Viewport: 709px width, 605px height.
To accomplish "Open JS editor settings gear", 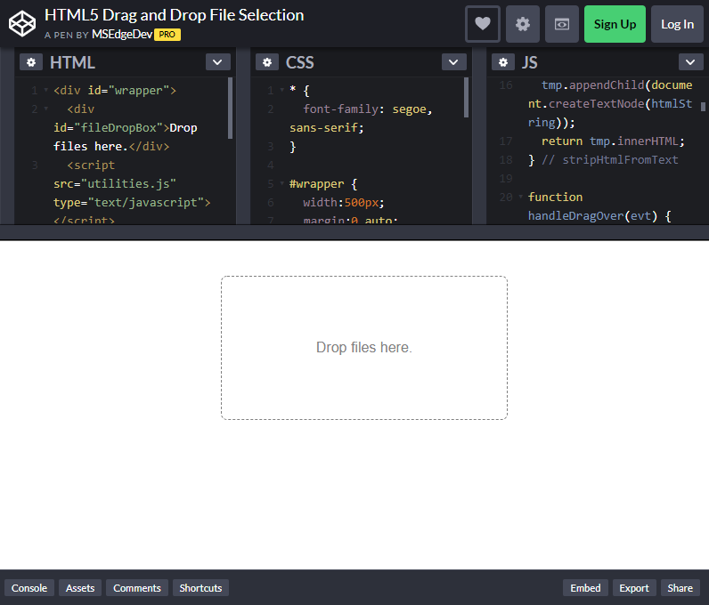I will point(503,62).
